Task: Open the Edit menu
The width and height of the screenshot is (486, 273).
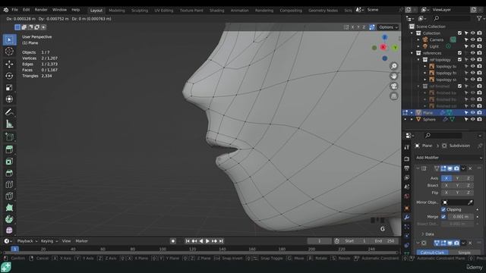Action: (26, 10)
